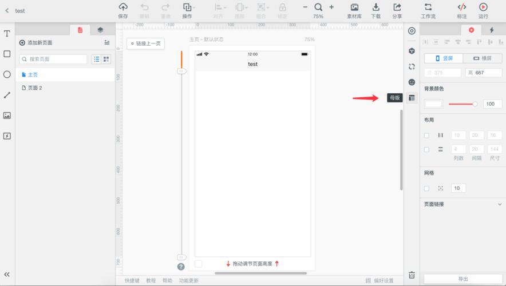This screenshot has width=506, height=286.
Task: Focus the 搜索页面 search field
Action: tap(53, 59)
